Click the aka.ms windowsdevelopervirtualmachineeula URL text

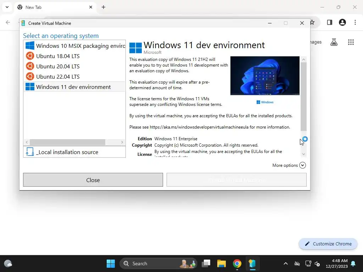pyautogui.click(x=199, y=127)
